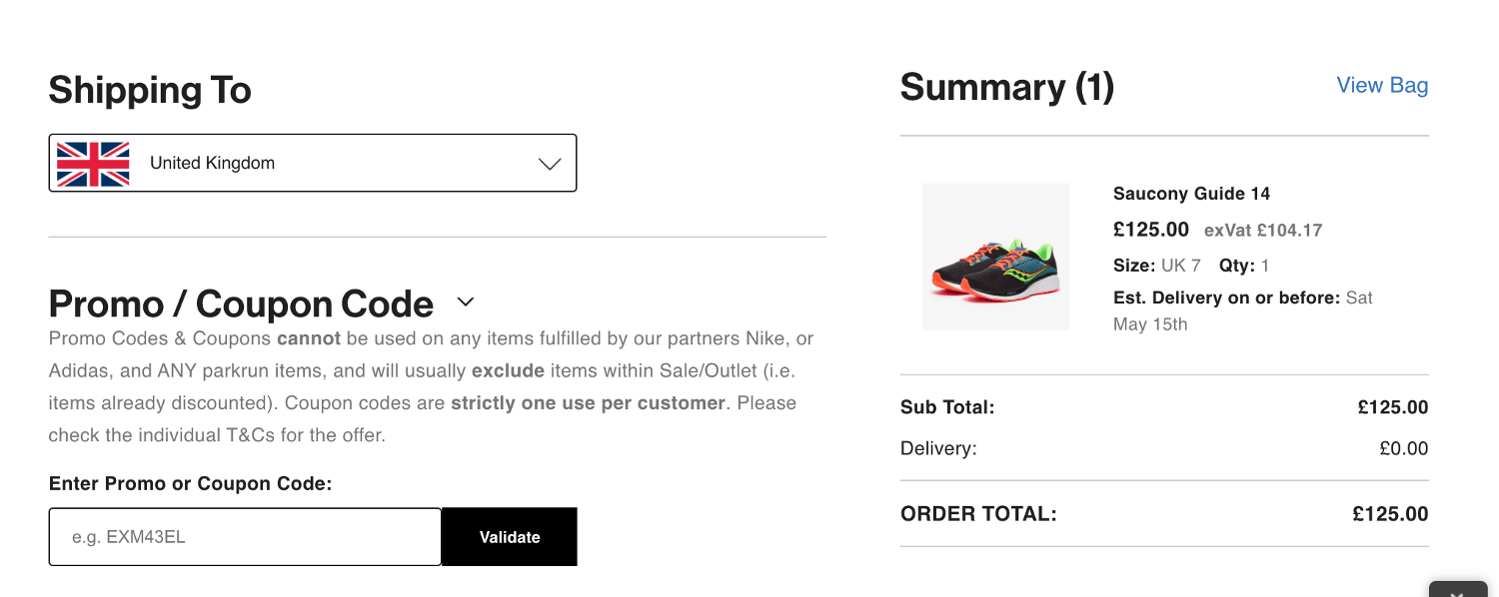Collapse the chat widget using its chevron icon
The height and width of the screenshot is (597, 1499).
[1458, 591]
